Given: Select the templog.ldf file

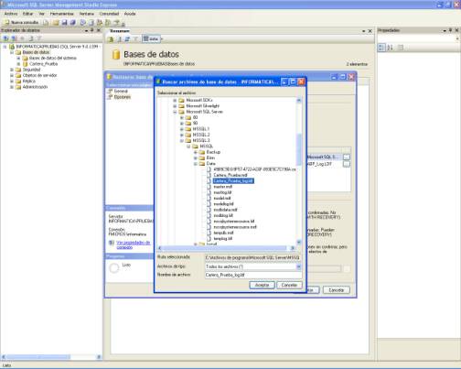Looking at the screenshot, I should click(x=223, y=239).
